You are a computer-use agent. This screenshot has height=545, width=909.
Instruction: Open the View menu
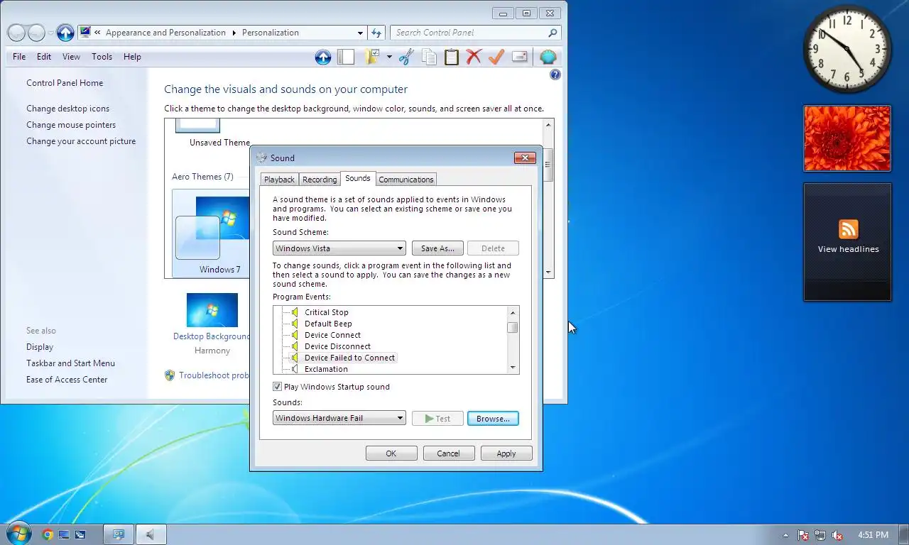pos(71,57)
